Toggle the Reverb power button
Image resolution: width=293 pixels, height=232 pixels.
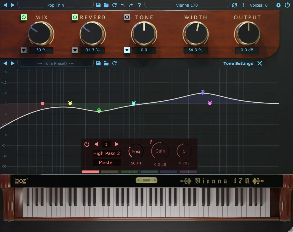tap(75, 17)
